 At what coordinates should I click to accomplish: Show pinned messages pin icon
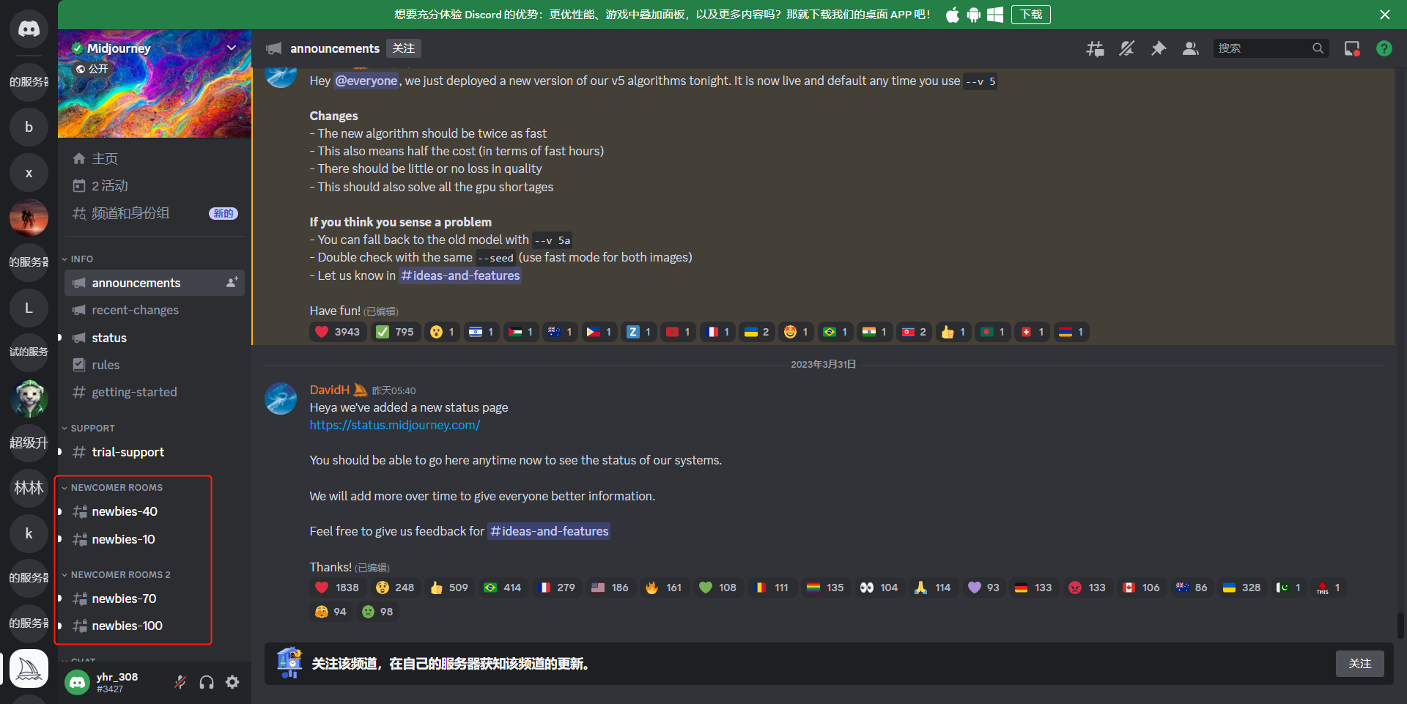[1159, 48]
